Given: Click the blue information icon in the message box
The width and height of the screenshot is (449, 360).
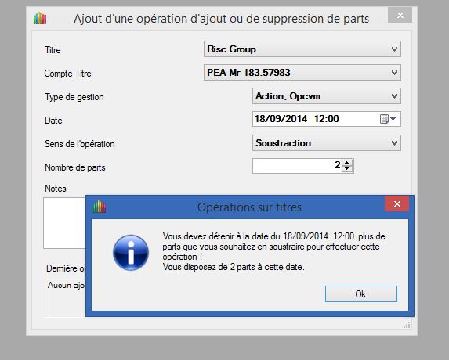Looking at the screenshot, I should click(131, 253).
